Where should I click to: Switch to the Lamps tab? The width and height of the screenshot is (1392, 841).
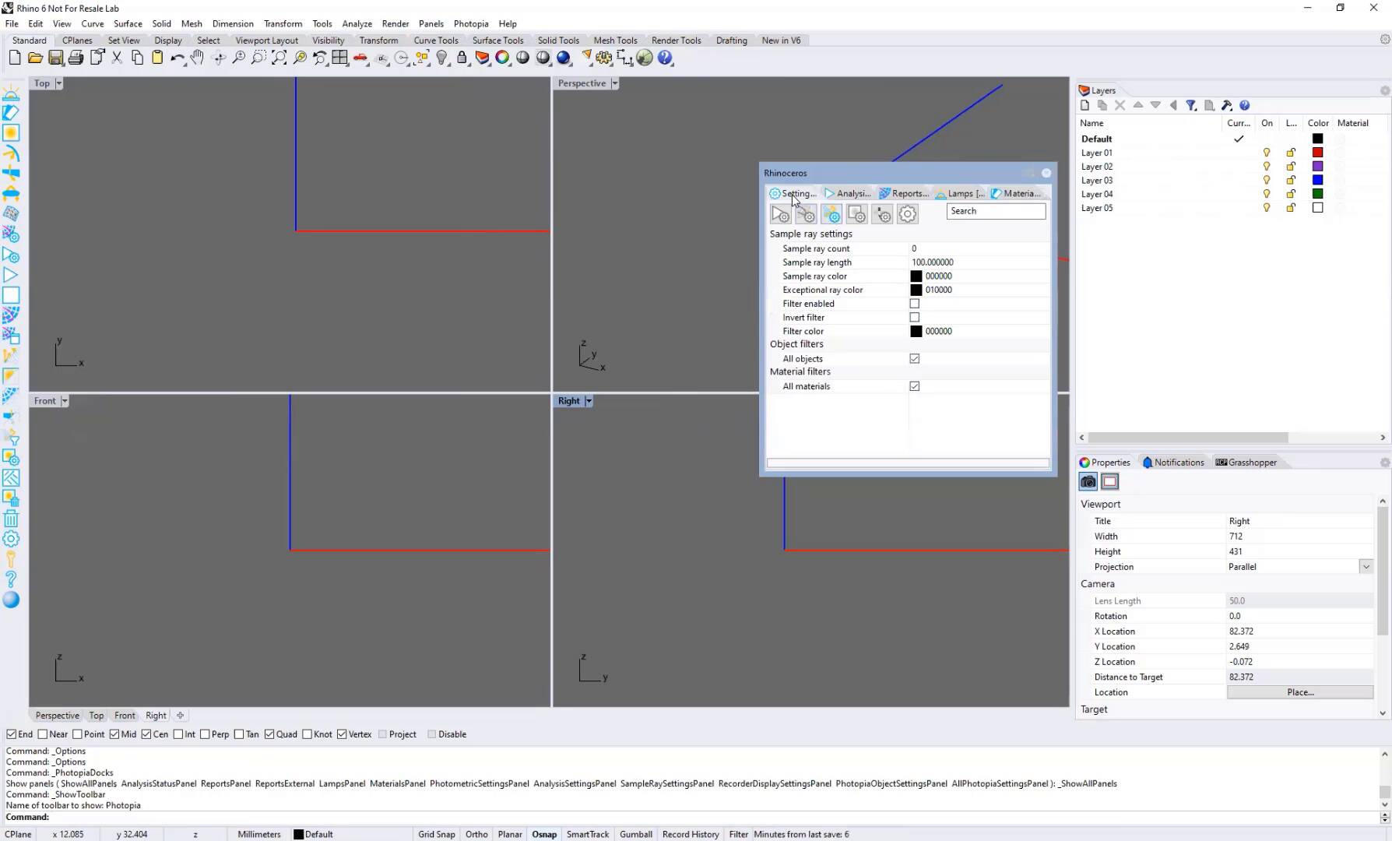[961, 193]
